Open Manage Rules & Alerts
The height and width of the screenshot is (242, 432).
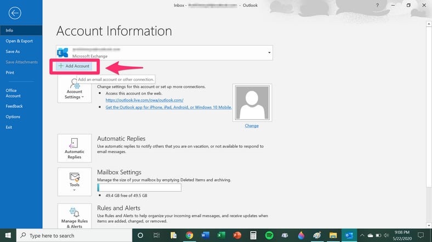[75, 216]
